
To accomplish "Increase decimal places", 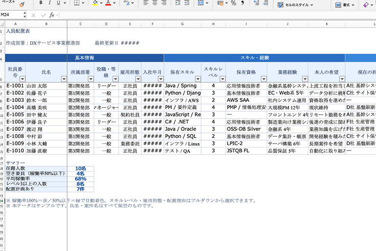I will tap(257, 3).
